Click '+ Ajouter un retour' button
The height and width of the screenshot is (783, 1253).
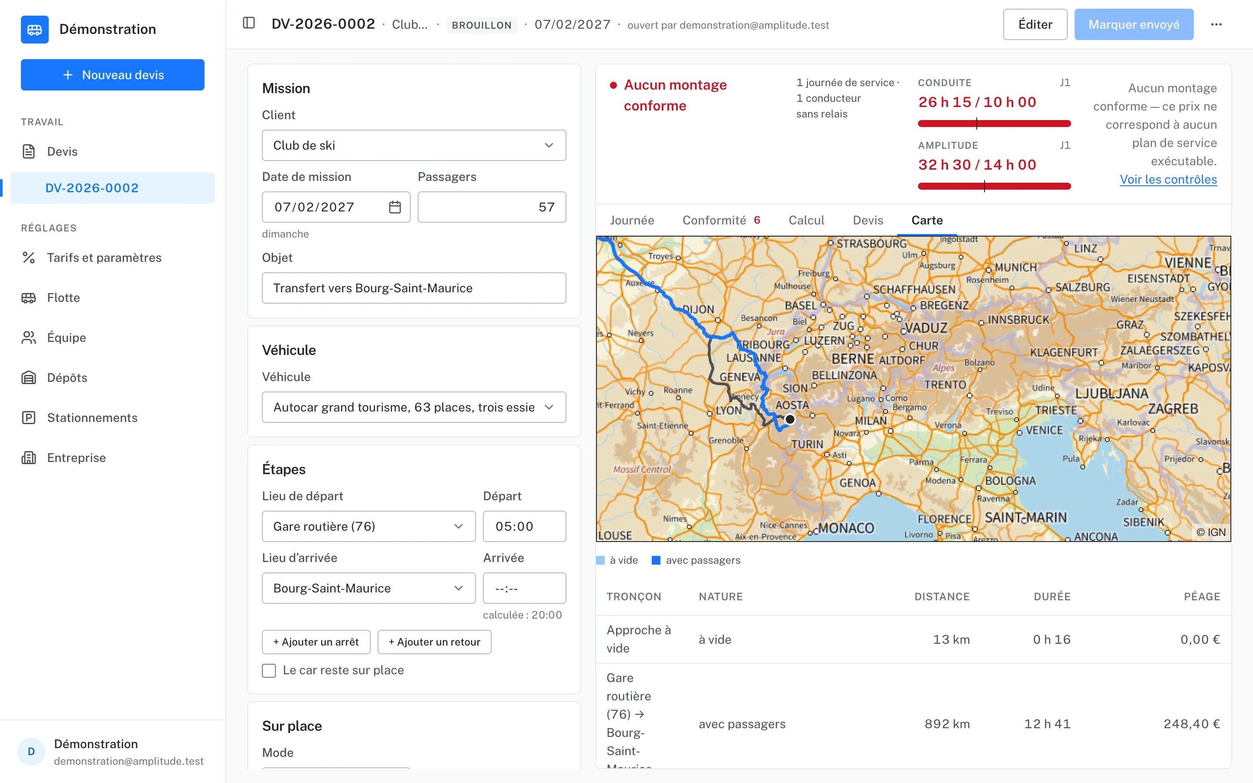tap(434, 642)
